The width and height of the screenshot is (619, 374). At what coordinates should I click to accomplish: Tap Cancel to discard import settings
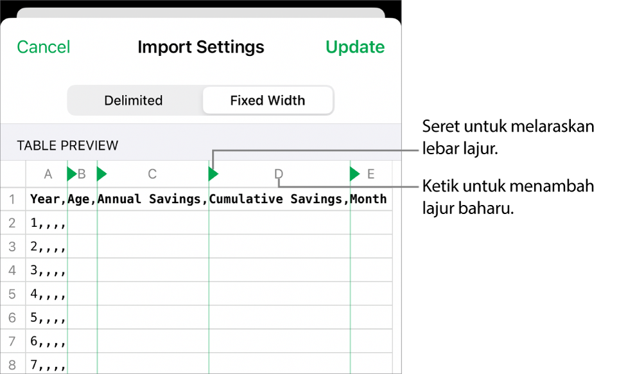point(43,46)
